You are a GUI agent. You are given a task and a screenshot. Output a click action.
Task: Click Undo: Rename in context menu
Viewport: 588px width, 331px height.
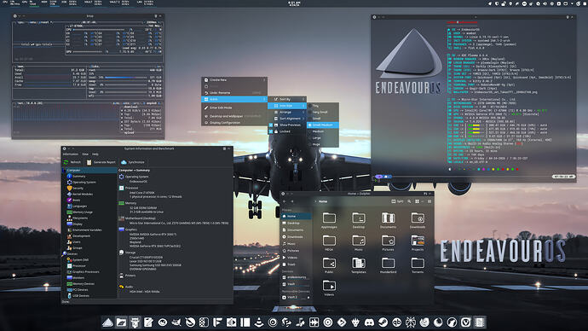pyautogui.click(x=234, y=93)
